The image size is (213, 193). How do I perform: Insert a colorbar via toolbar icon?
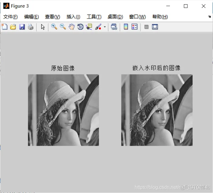(126, 27)
